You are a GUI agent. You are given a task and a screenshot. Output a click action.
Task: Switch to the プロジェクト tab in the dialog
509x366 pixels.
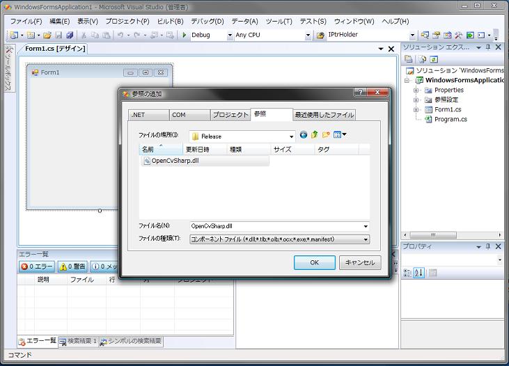click(230, 115)
